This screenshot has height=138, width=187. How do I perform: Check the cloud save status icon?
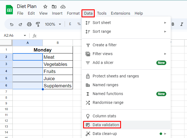63,7
